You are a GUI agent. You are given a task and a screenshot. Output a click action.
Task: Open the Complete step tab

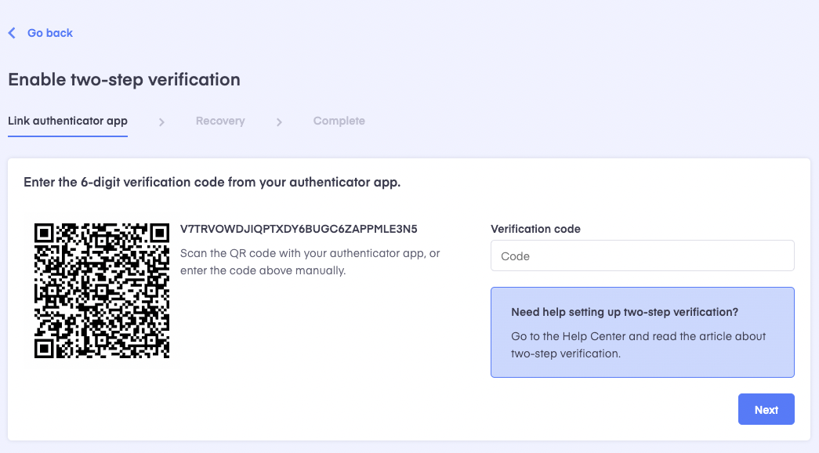[339, 121]
